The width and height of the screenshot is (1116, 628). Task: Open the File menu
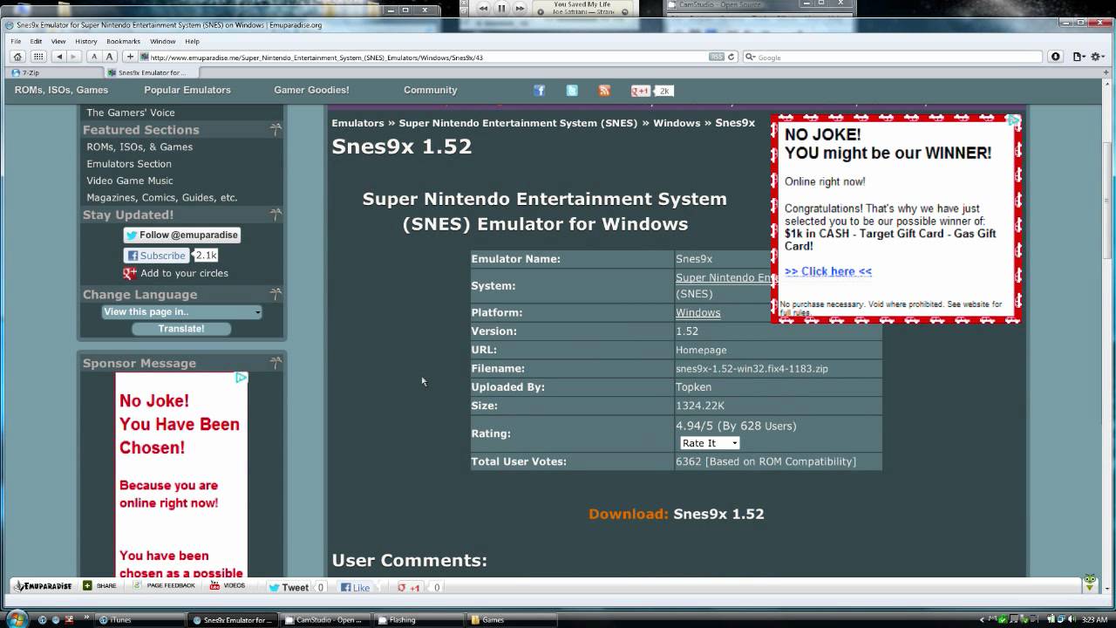point(16,41)
